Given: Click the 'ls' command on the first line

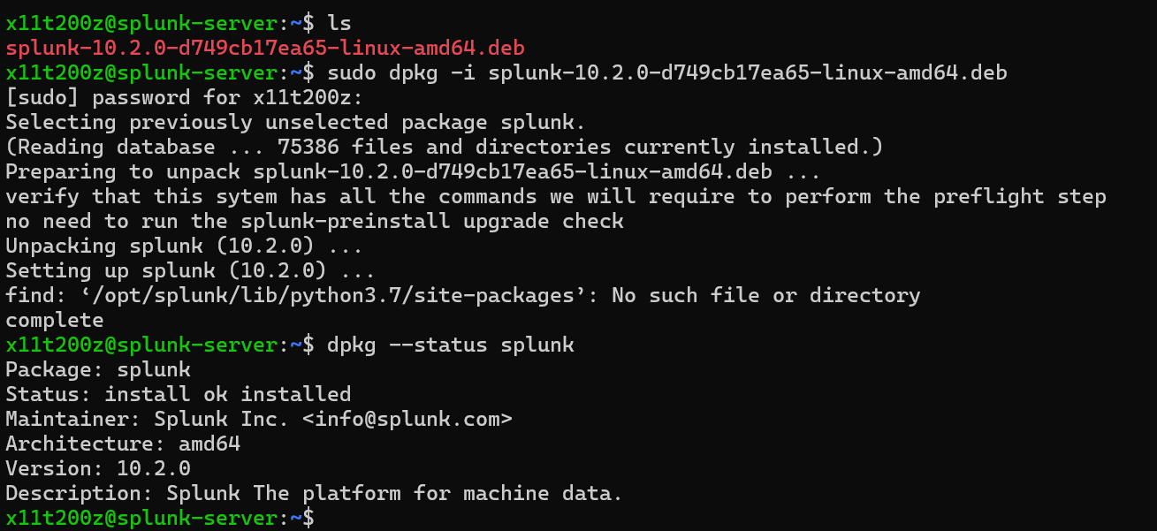Looking at the screenshot, I should click(339, 22).
